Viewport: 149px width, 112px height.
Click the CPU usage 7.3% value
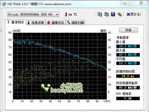[x=128, y=99]
